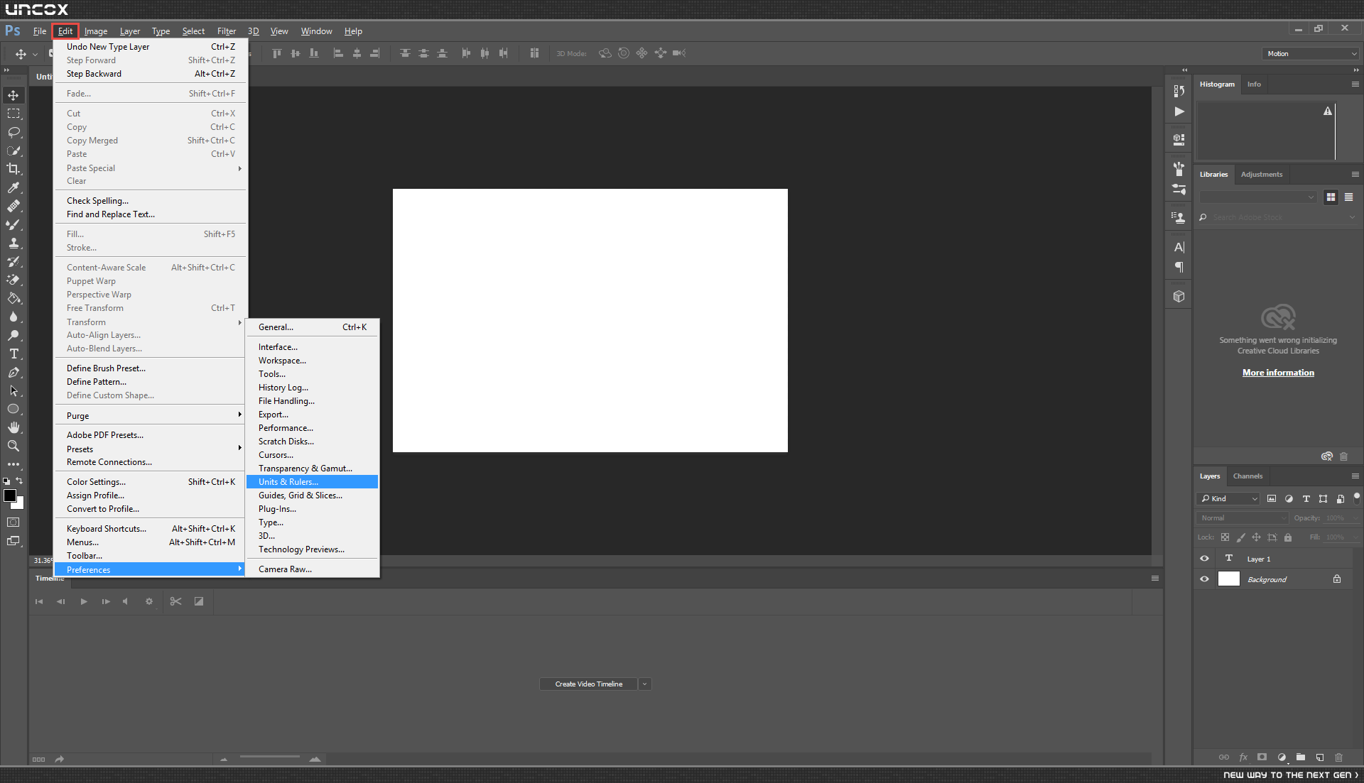Hide the Background layer

pos(1204,579)
